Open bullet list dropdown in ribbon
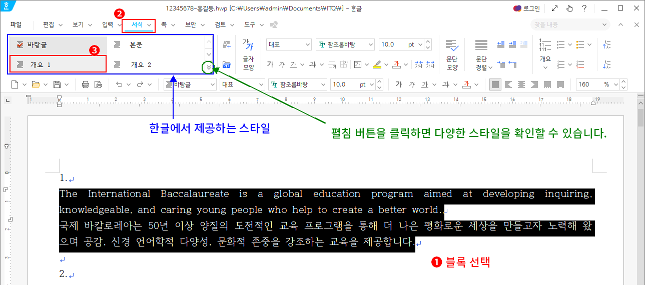This screenshot has width=645, height=285. pos(571,44)
